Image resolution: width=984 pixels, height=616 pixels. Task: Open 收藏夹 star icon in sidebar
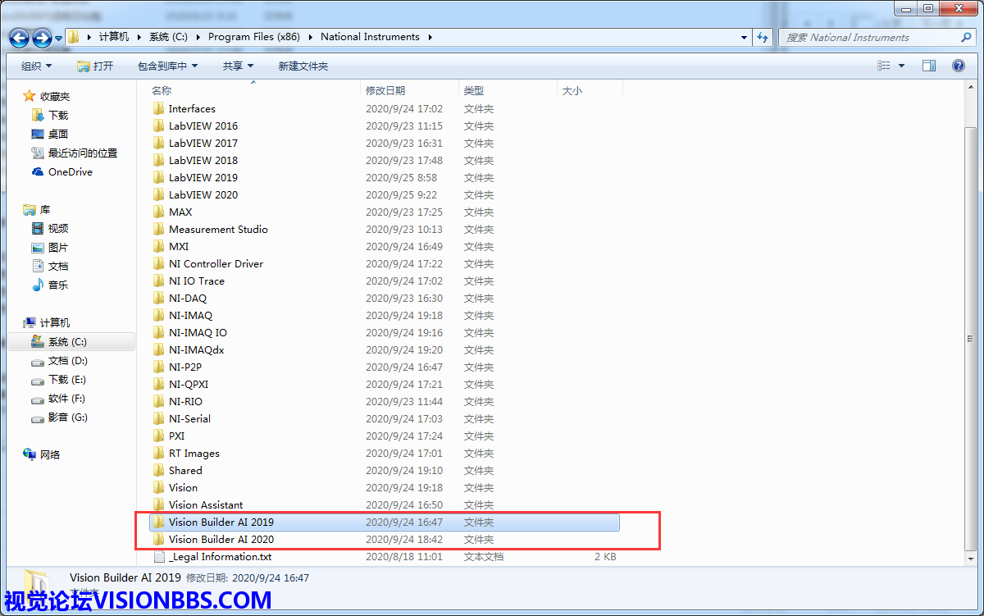point(30,96)
